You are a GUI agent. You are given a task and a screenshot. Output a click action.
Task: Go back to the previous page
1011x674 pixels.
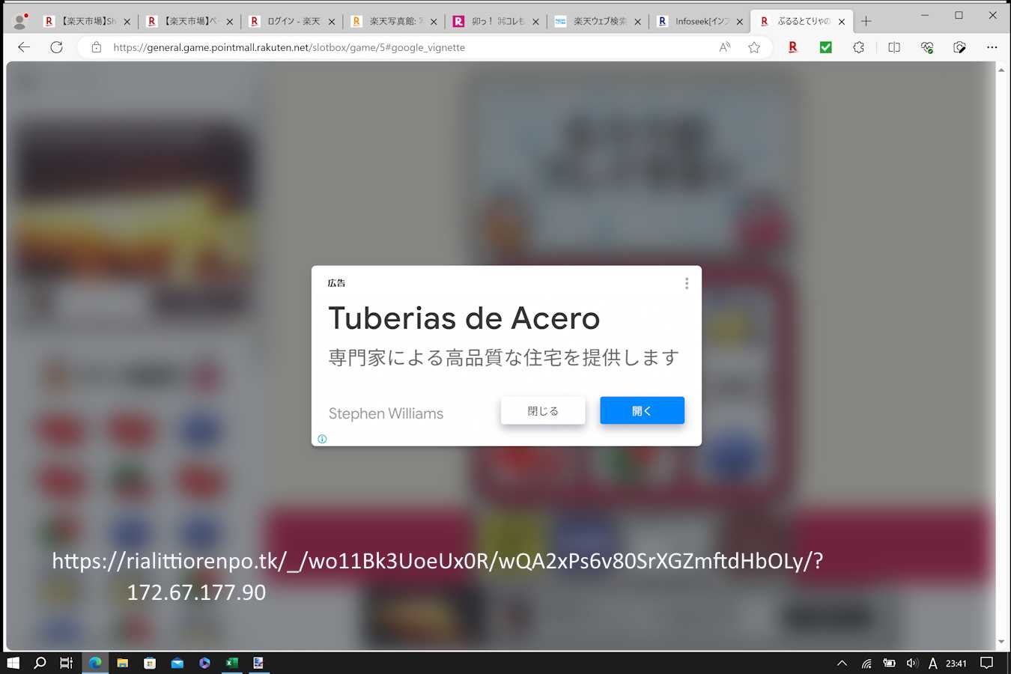tap(24, 47)
